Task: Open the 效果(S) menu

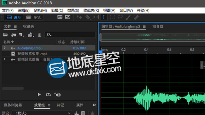Action: point(73,11)
